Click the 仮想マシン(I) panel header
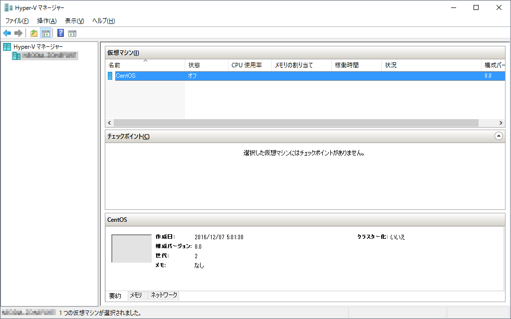The image size is (511, 319). coord(305,53)
